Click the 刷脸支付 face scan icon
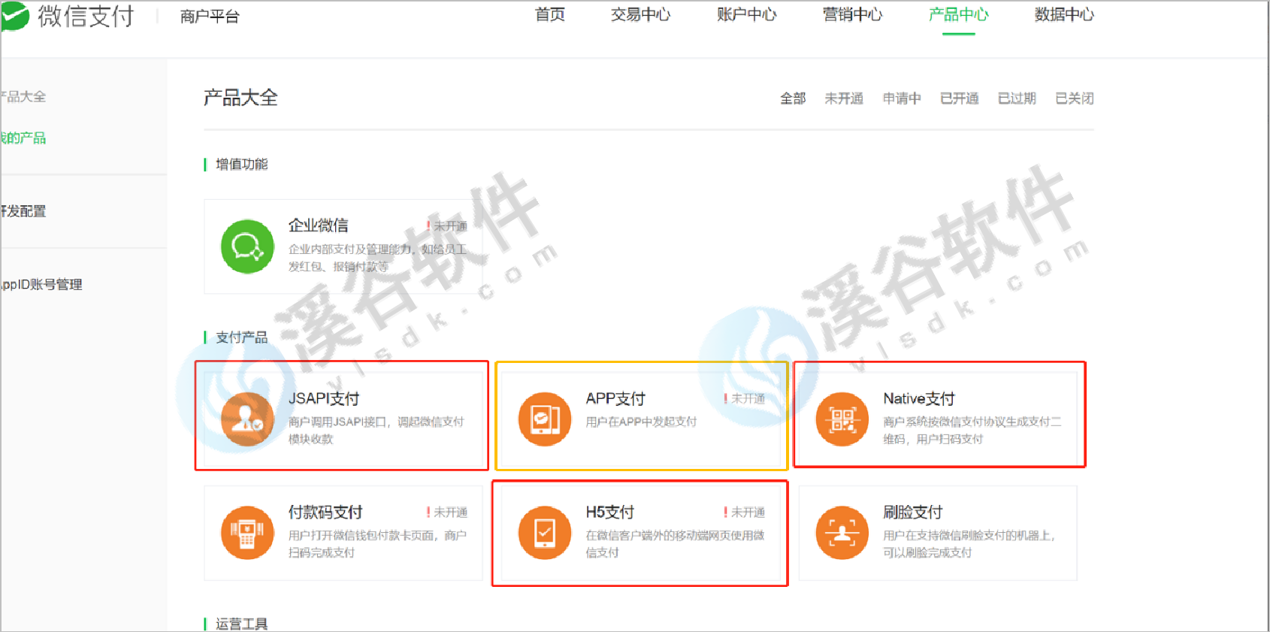 pyautogui.click(x=842, y=533)
